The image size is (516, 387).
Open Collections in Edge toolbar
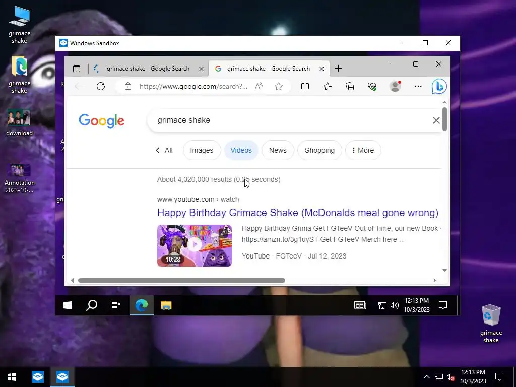coord(350,86)
